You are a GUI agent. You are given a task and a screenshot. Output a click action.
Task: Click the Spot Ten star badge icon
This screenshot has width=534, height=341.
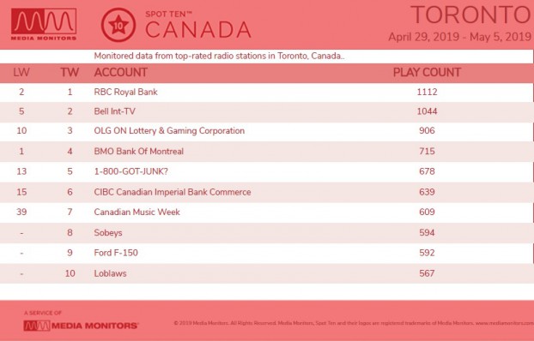(x=118, y=25)
